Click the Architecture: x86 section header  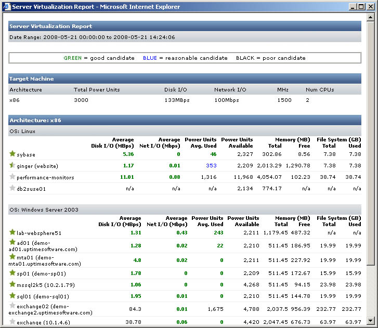[185, 120]
